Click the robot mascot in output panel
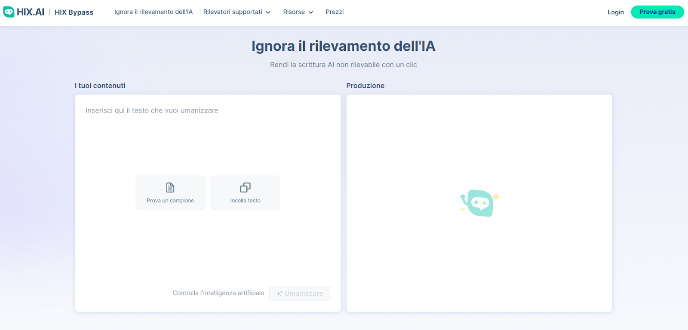 coord(479,203)
